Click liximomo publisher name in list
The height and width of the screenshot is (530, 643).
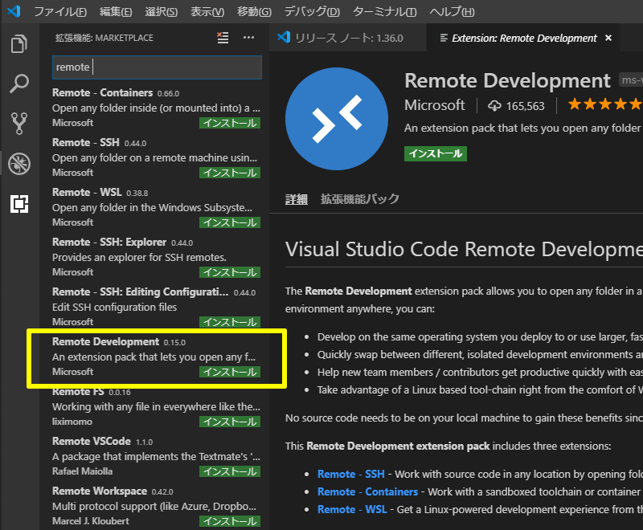coord(72,422)
